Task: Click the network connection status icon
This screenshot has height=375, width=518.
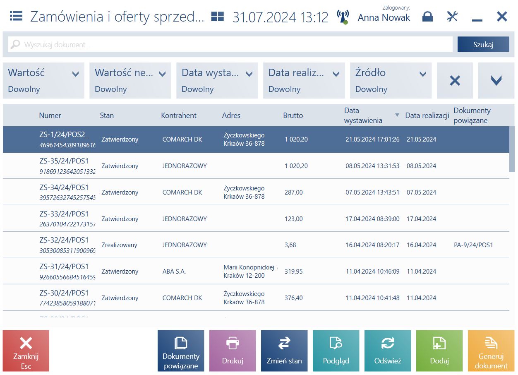Action: coord(343,17)
